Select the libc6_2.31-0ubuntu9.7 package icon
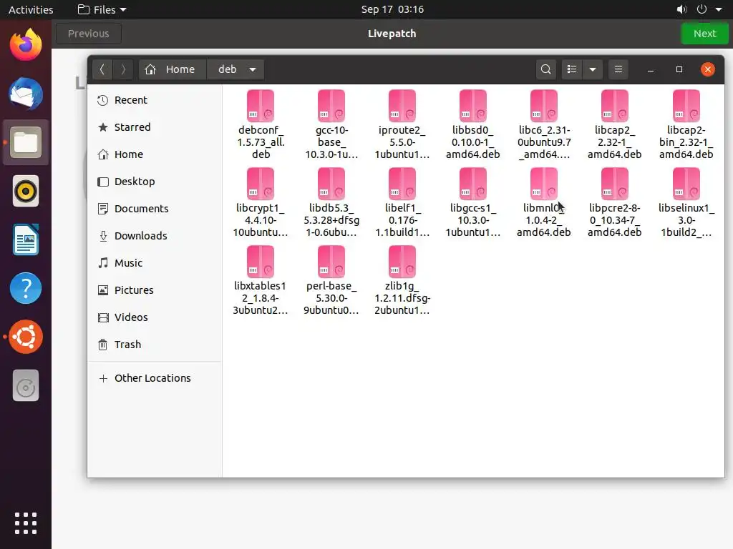Screen dimensions: 733x549 [x=544, y=106]
